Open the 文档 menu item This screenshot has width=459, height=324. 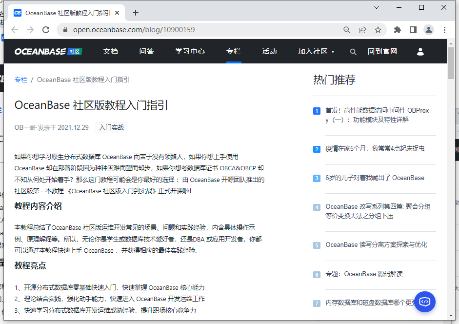[x=111, y=51]
